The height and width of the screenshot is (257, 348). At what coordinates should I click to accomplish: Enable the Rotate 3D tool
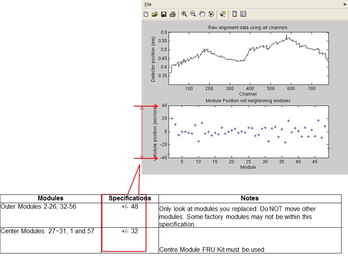[211, 14]
